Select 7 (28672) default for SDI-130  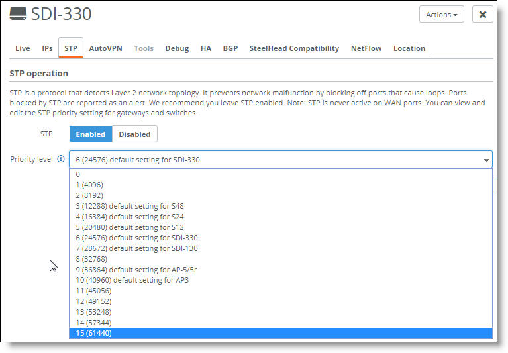coord(281,248)
